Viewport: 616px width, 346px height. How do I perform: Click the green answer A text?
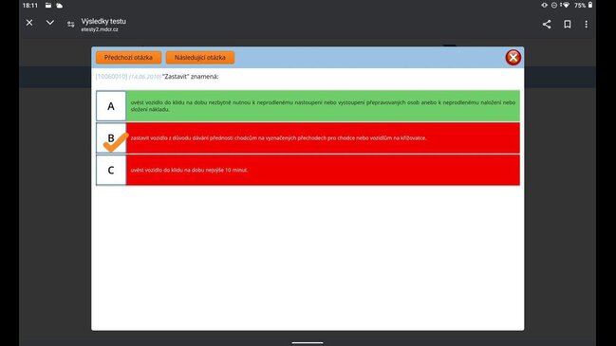pos(323,106)
